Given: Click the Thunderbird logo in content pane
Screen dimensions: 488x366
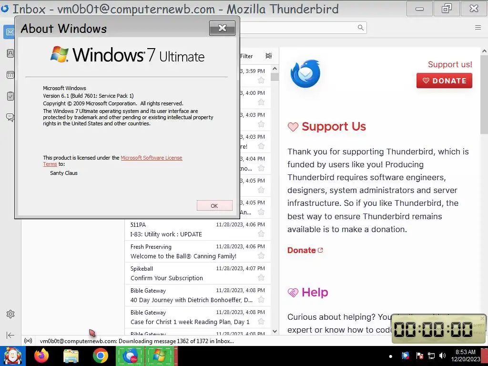Looking at the screenshot, I should pyautogui.click(x=305, y=74).
